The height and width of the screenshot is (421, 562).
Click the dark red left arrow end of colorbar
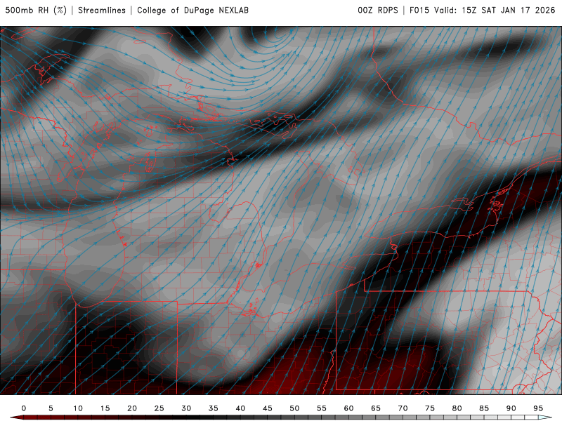(x=16, y=417)
